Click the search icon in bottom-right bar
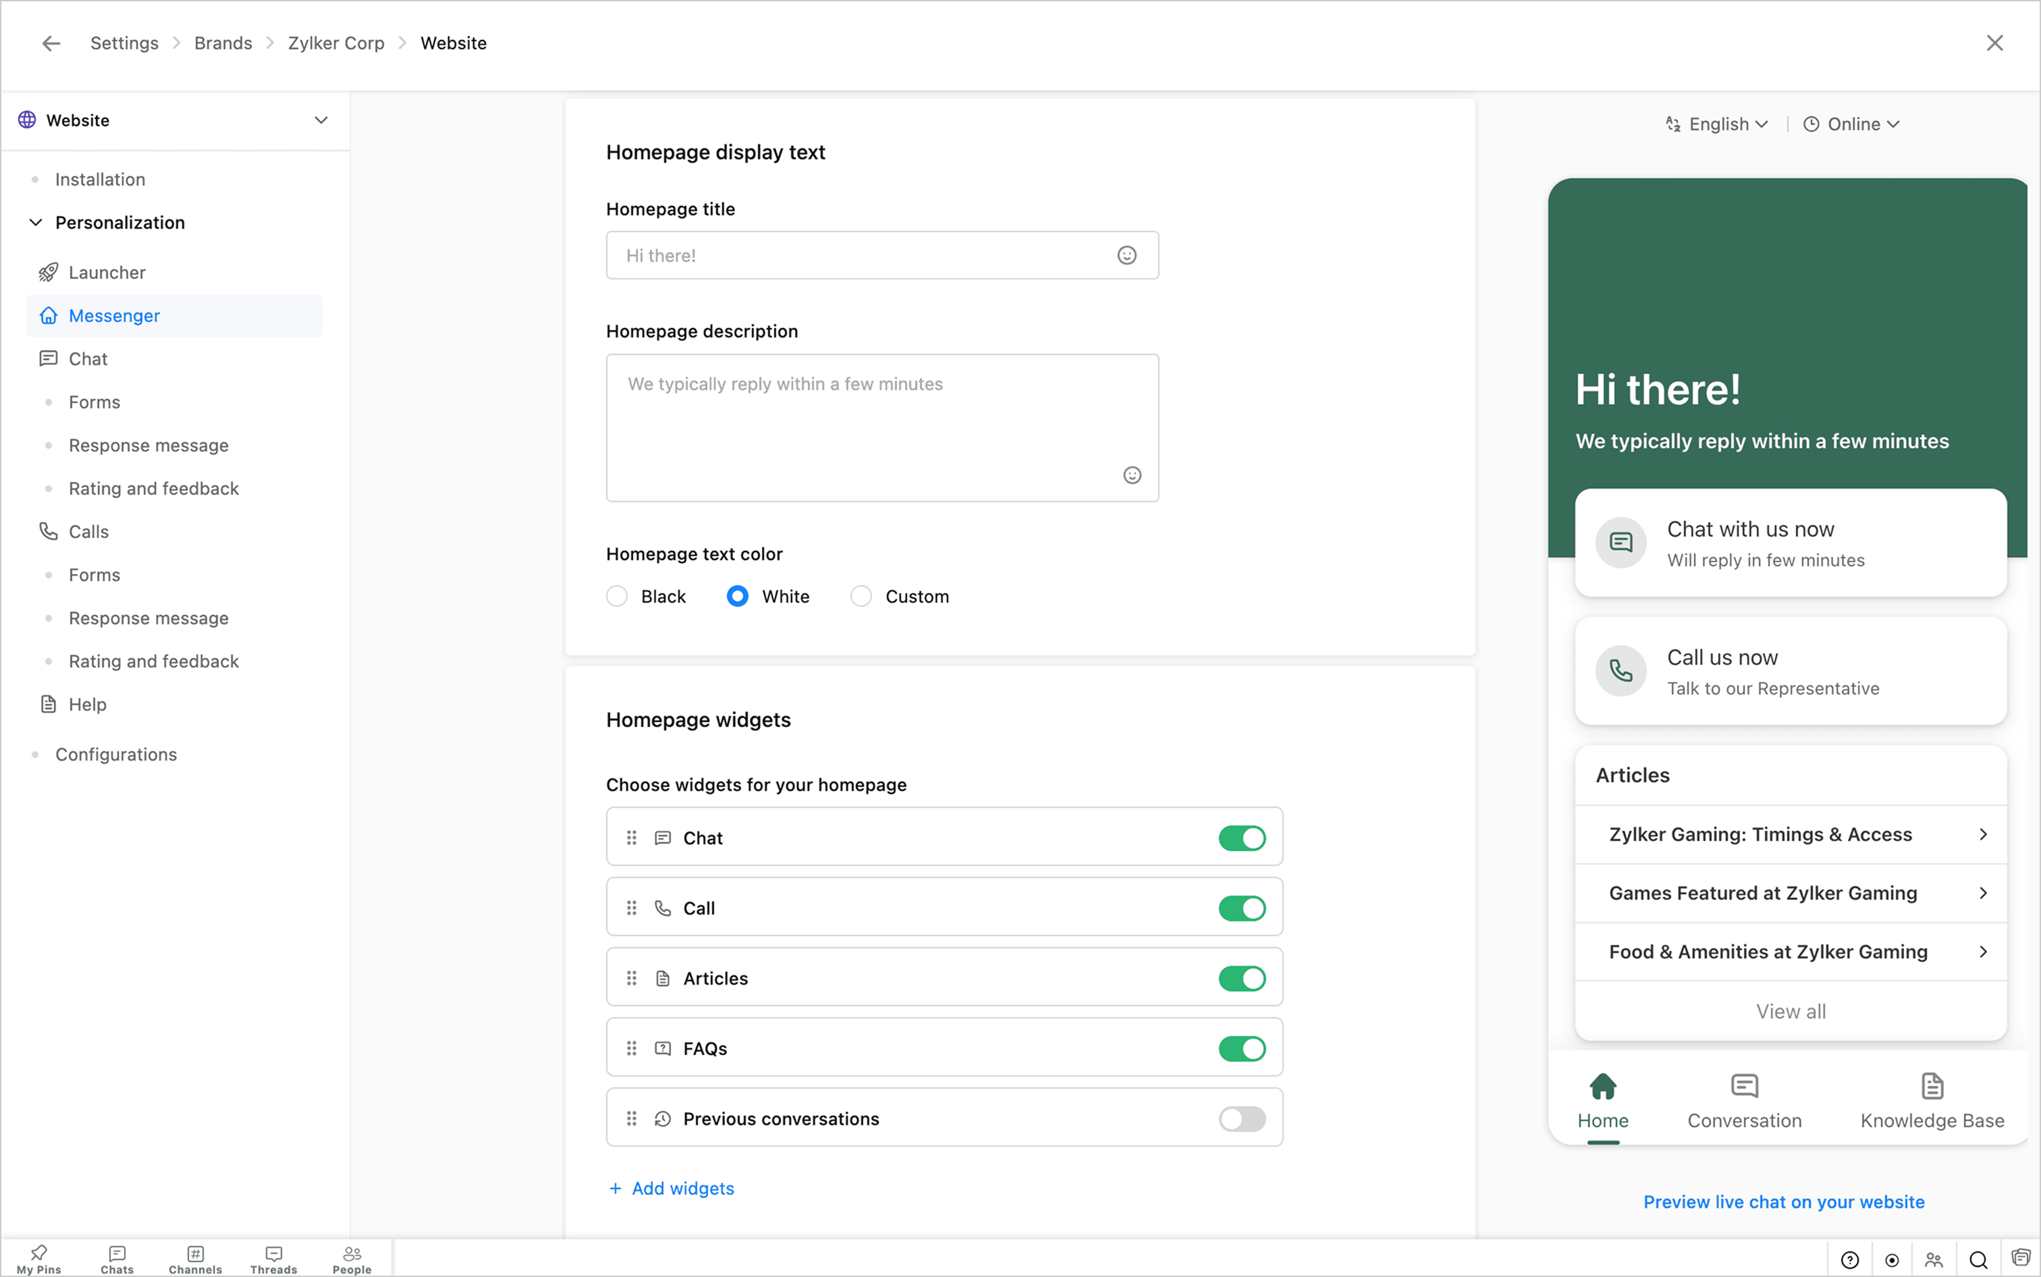This screenshot has height=1277, width=2041. pyautogui.click(x=1978, y=1260)
